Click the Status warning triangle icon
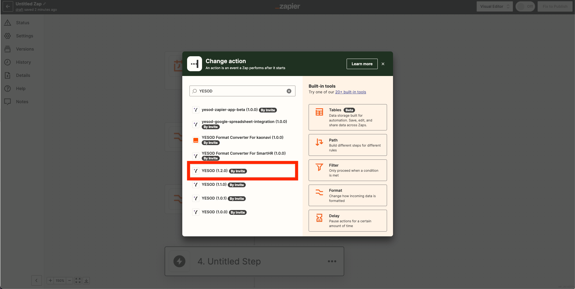The width and height of the screenshot is (575, 289). coord(8,23)
